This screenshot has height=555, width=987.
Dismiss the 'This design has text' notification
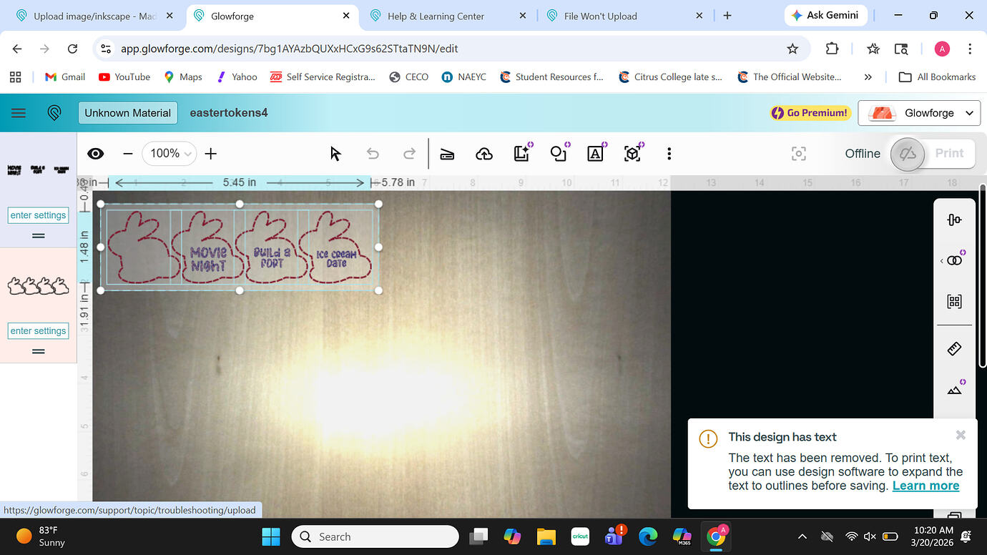[x=961, y=435]
